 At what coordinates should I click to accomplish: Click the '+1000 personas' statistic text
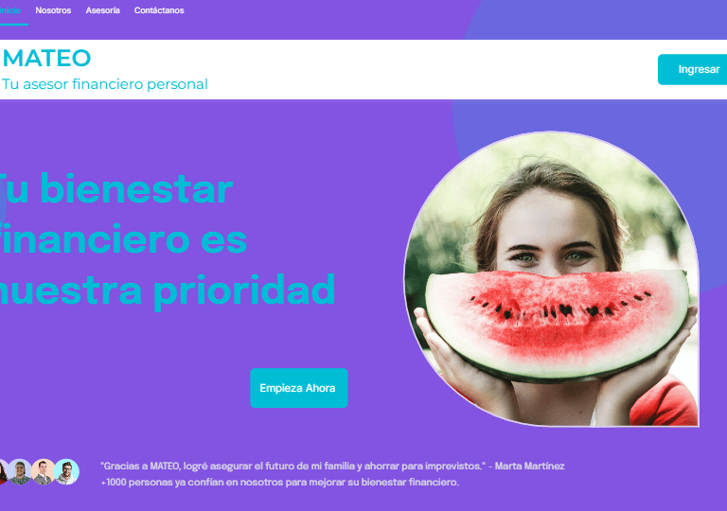tap(279, 483)
